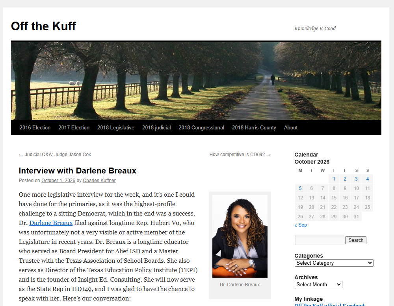Open the 2016 Election menu item
394x306 pixels.
[x=35, y=128]
